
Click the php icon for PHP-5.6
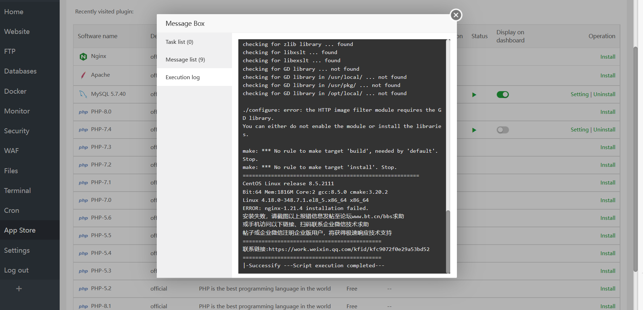pyautogui.click(x=83, y=218)
